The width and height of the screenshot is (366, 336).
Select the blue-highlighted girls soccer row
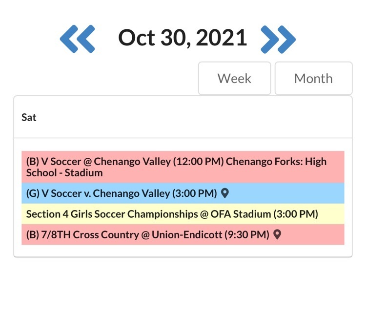(183, 193)
